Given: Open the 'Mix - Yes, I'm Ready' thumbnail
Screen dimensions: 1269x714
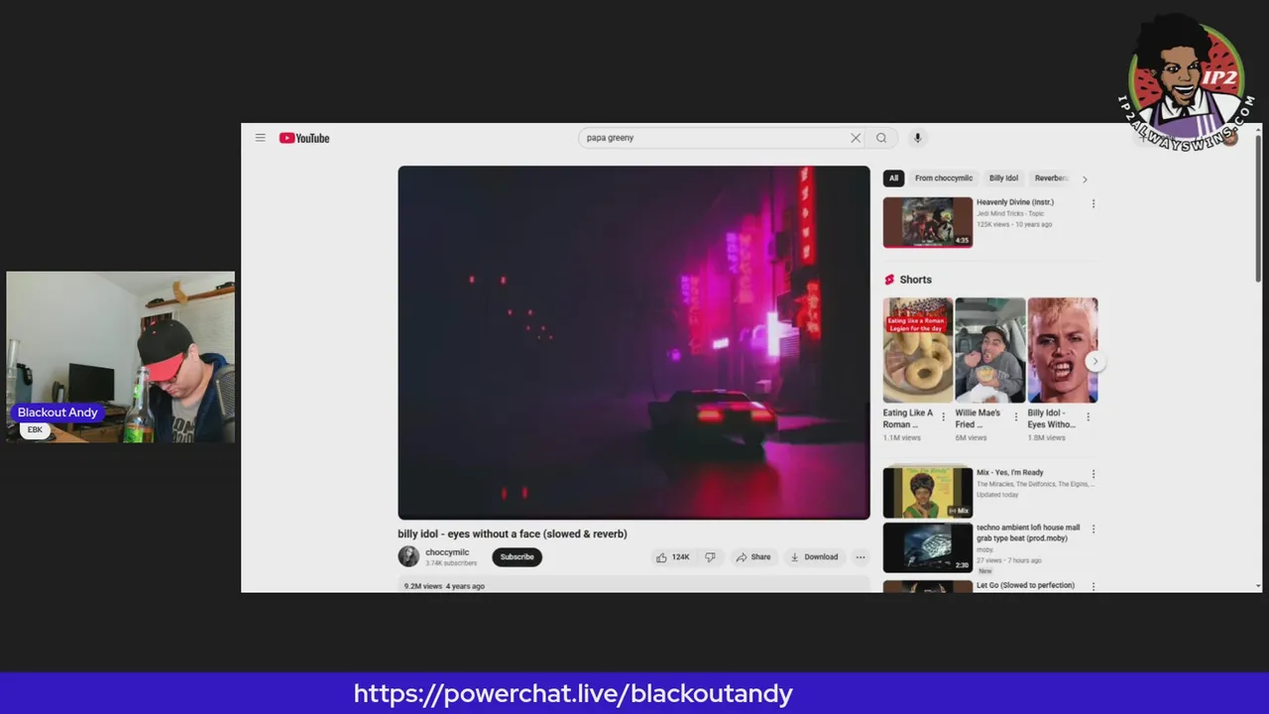Looking at the screenshot, I should pos(928,492).
